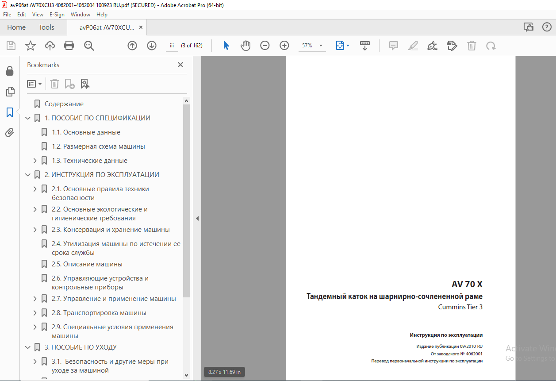Go to previous page arrow

pyautogui.click(x=132, y=46)
